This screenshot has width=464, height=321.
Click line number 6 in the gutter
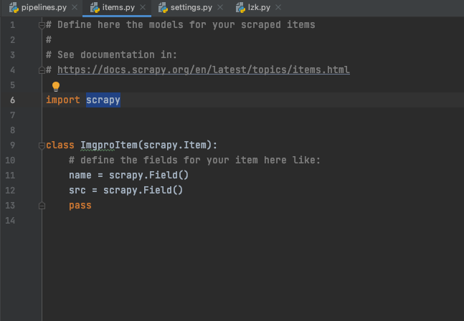tap(12, 100)
